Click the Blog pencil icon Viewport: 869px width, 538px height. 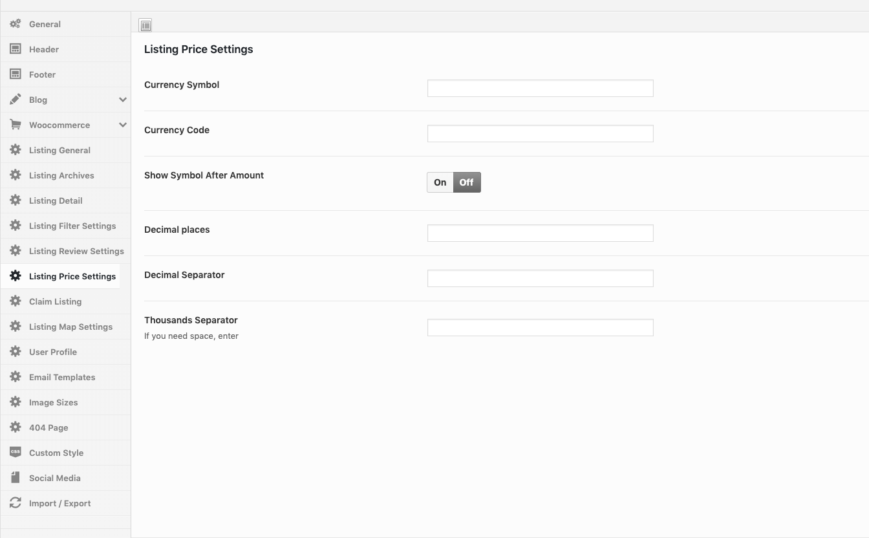coord(16,100)
